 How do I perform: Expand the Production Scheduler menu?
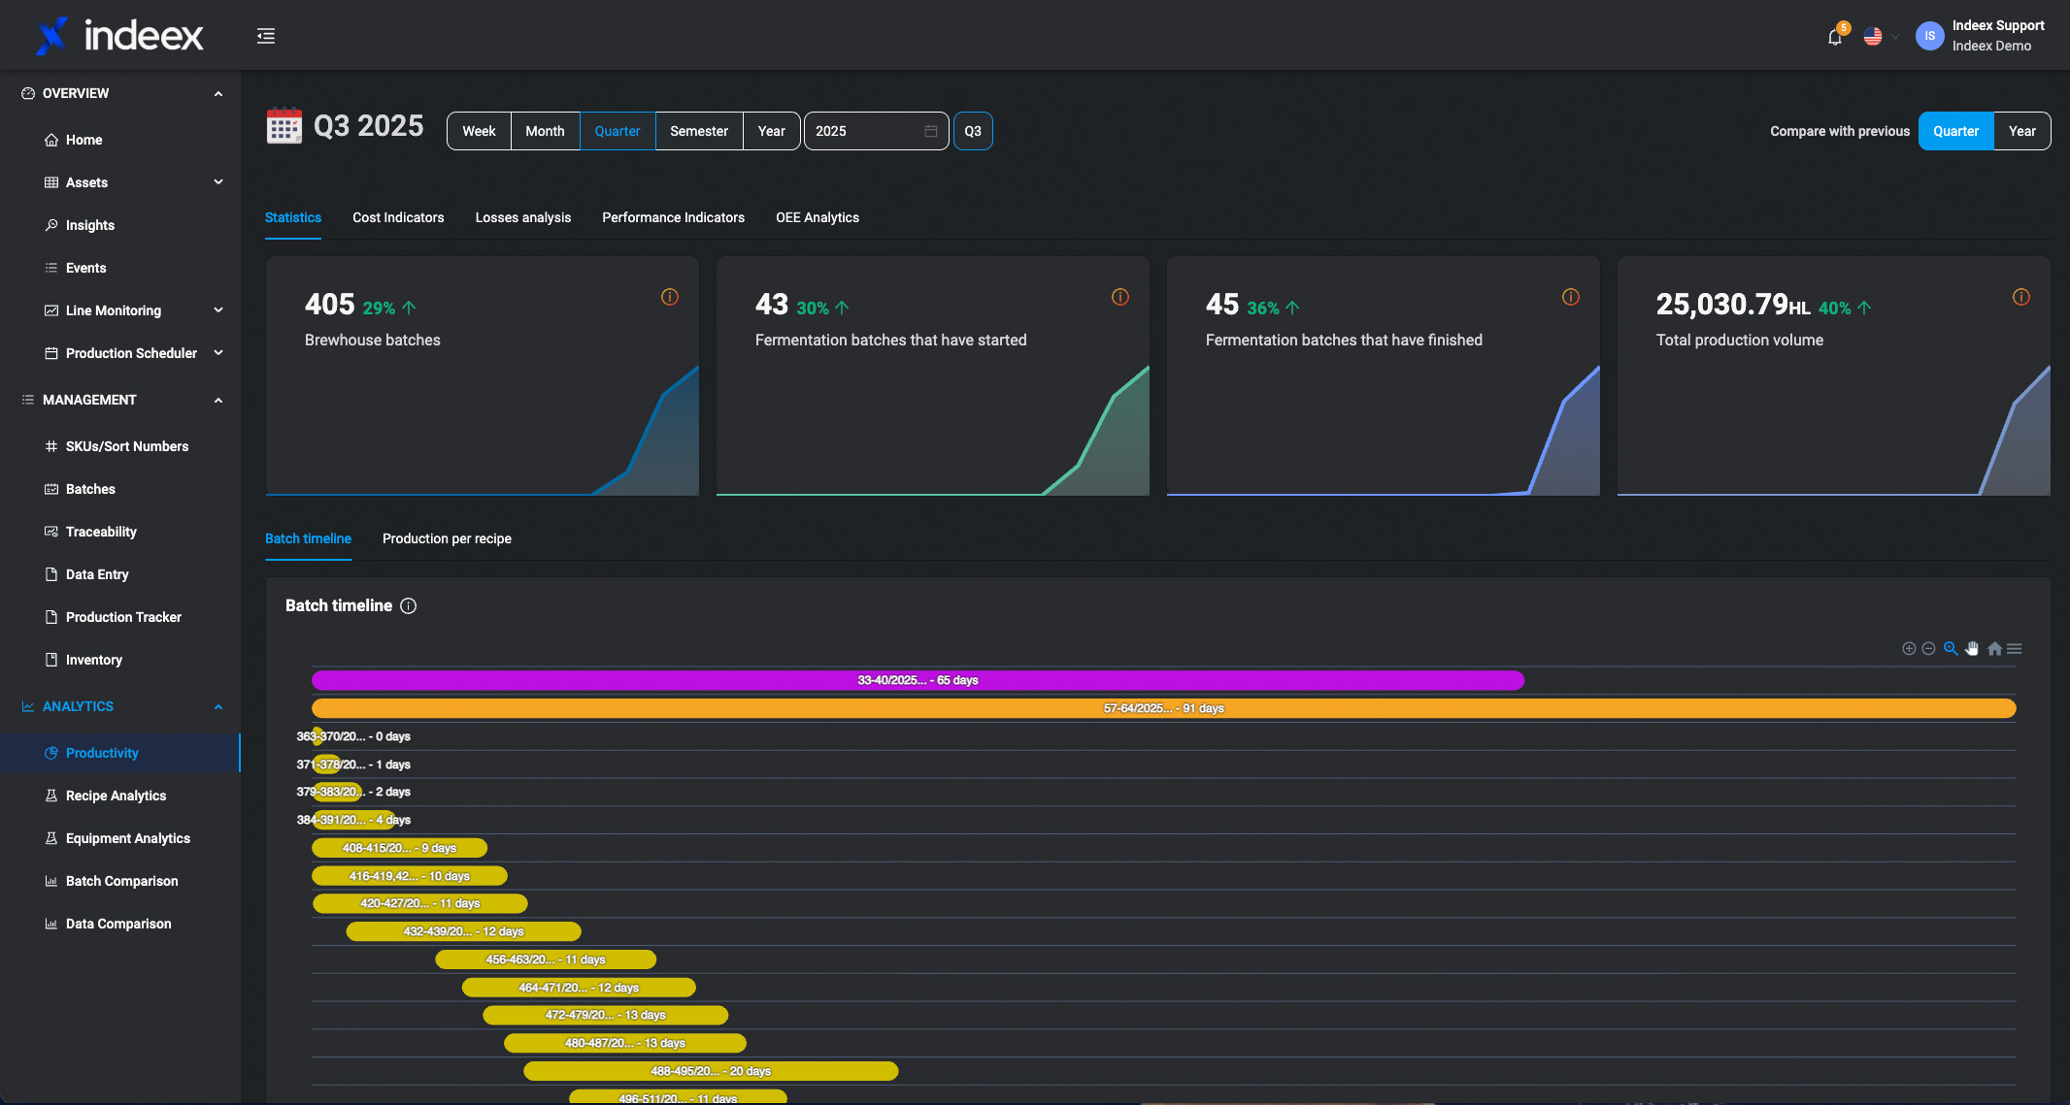tap(217, 353)
